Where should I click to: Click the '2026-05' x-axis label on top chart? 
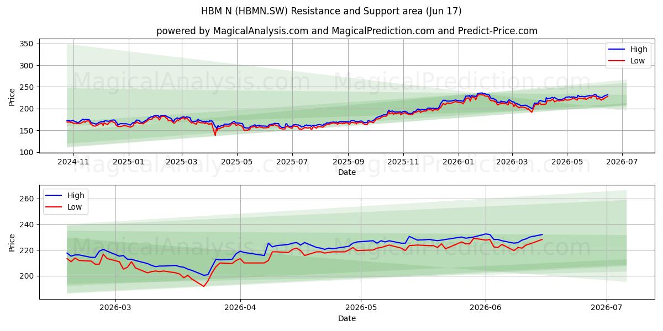click(x=567, y=163)
